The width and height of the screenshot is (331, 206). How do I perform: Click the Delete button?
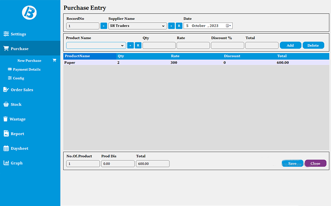(313, 45)
